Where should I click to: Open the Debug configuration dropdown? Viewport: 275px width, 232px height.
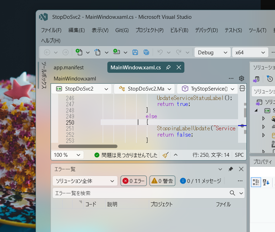212,52
